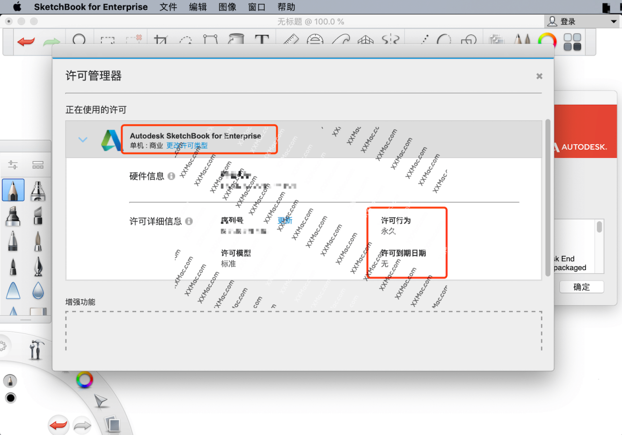The image size is (622, 435).
Task: Open the SketchBook for Enterprise app menu
Action: coord(91,7)
